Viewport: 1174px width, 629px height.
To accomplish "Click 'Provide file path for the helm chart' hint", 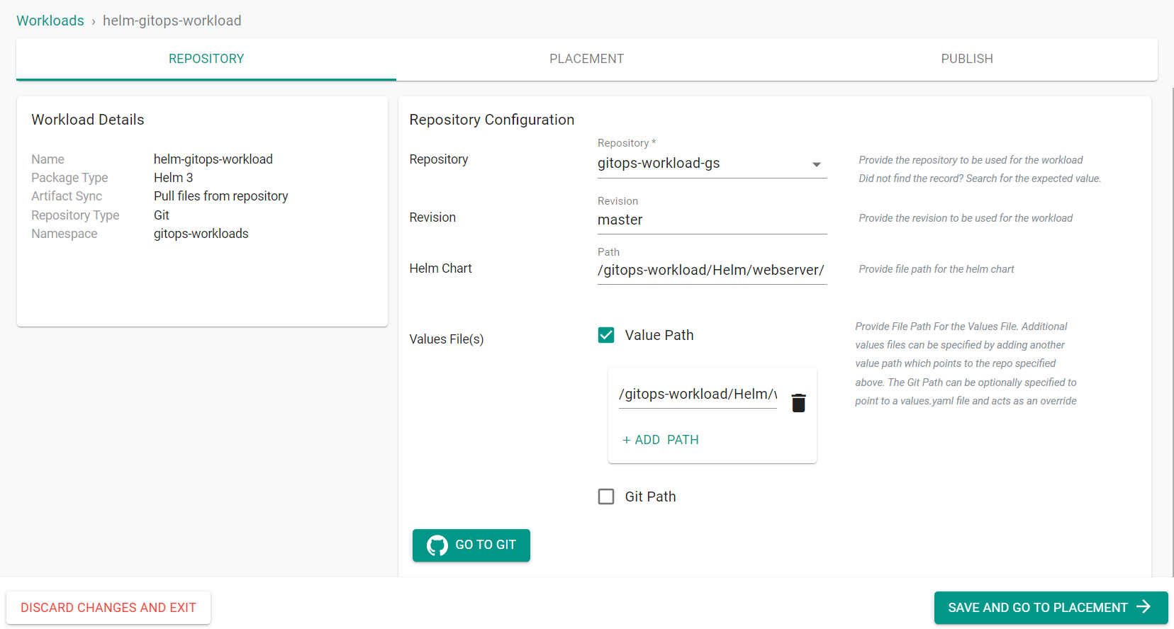I will pos(937,269).
